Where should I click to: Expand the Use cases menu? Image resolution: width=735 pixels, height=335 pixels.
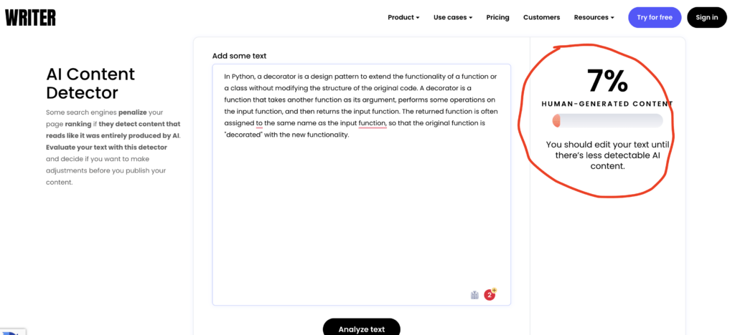click(452, 17)
